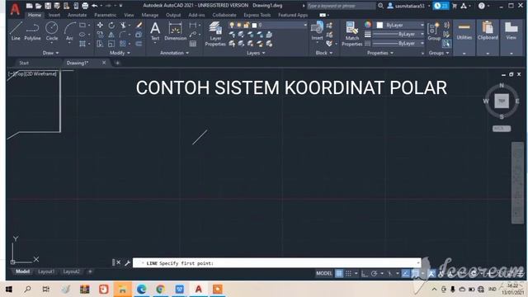Expand the Draw panel
Screen dimensions: 528x297
click(50, 53)
